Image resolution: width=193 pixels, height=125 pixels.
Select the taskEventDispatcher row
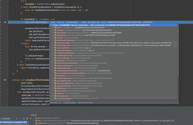(x=113, y=65)
